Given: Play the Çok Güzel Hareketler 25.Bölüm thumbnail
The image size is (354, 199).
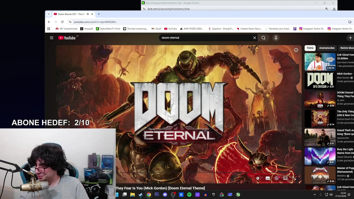Looking at the screenshot, I should [x=320, y=62].
